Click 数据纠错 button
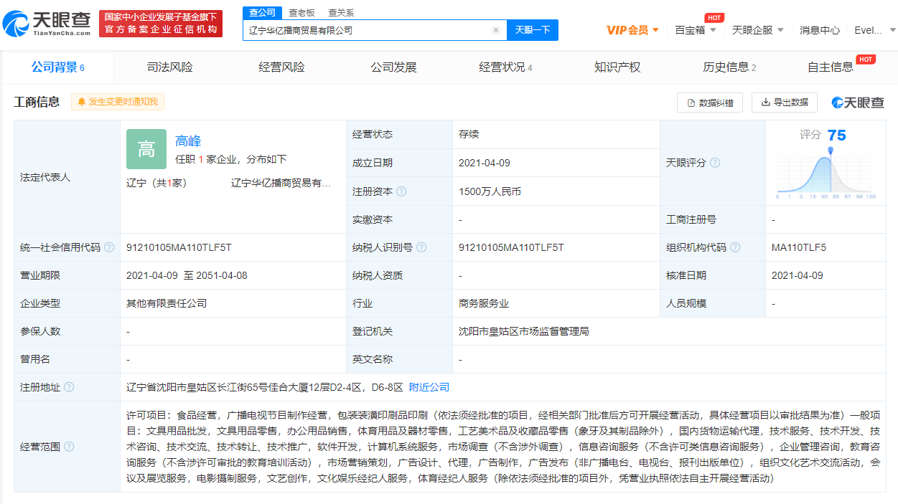898x504 pixels. (710, 103)
